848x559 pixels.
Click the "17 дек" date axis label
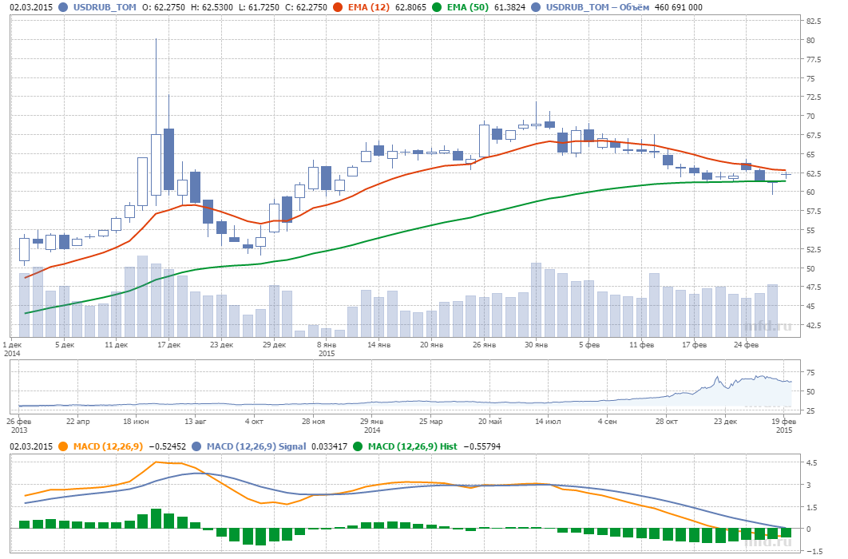click(168, 345)
